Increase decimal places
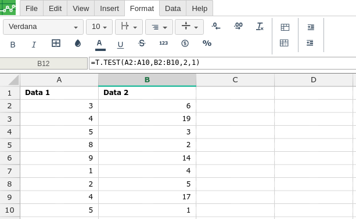The image size is (356, 219). pos(238,26)
